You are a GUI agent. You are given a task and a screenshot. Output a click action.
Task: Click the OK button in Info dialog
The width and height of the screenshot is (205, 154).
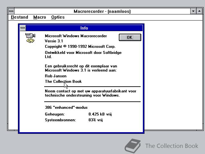(x=130, y=38)
